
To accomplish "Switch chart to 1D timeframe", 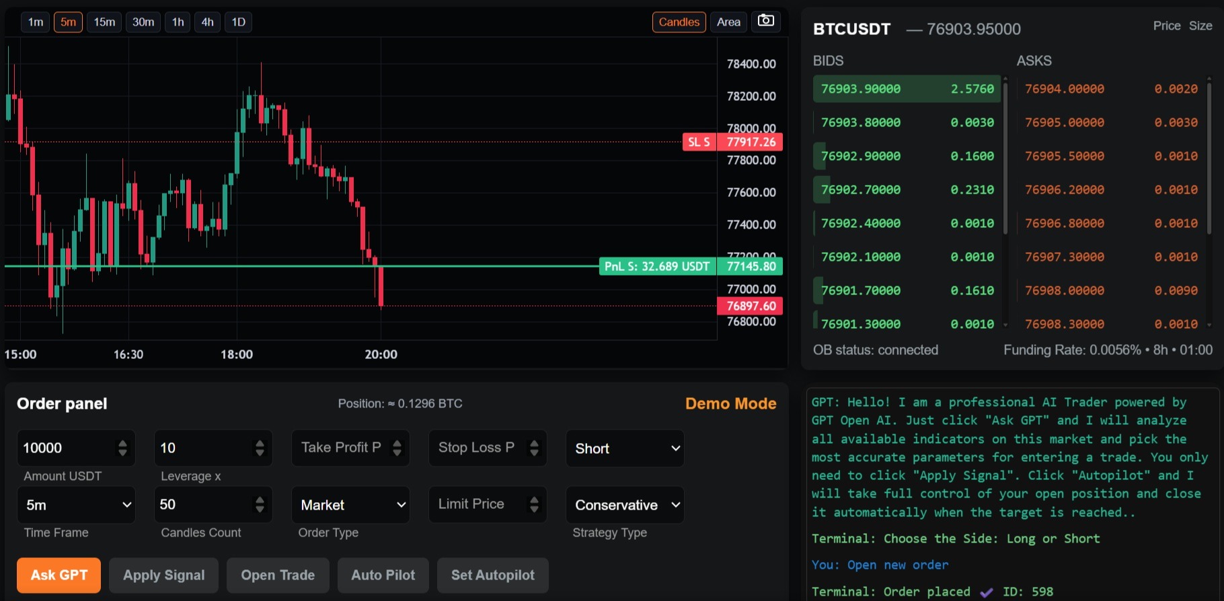I will pyautogui.click(x=239, y=22).
